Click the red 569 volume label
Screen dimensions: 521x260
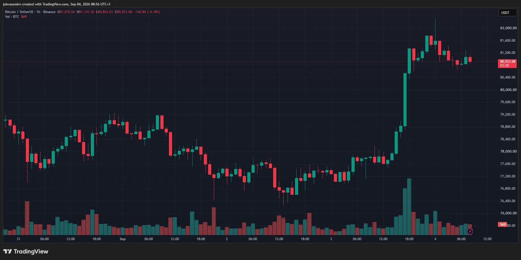[x=503, y=225]
